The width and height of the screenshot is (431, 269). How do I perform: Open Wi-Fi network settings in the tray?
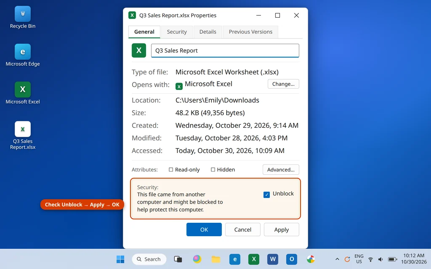370,259
